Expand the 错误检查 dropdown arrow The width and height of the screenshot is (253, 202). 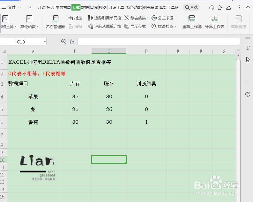tap(175, 26)
